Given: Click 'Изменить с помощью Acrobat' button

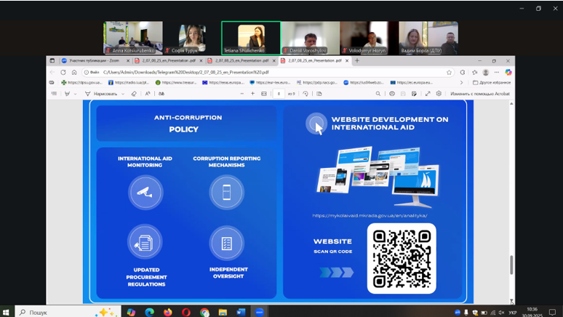Looking at the screenshot, I should click(x=479, y=94).
